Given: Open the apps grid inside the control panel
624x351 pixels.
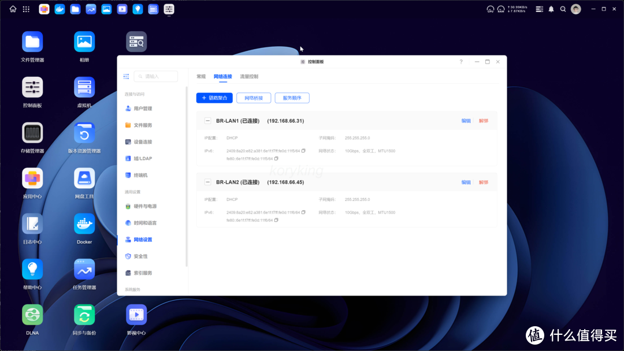Looking at the screenshot, I should (x=126, y=76).
